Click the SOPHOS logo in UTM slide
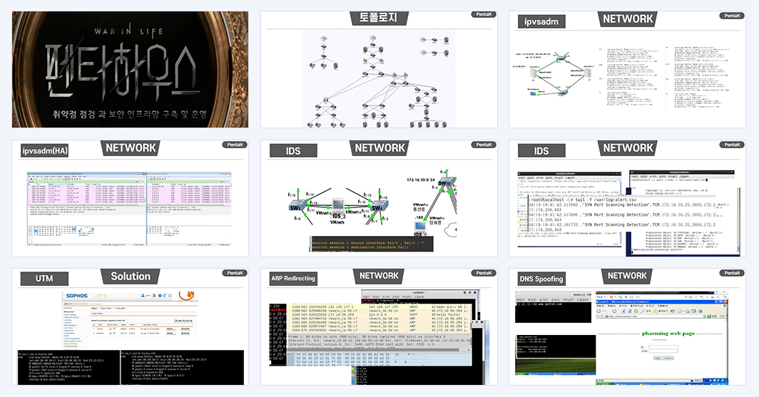 click(77, 296)
